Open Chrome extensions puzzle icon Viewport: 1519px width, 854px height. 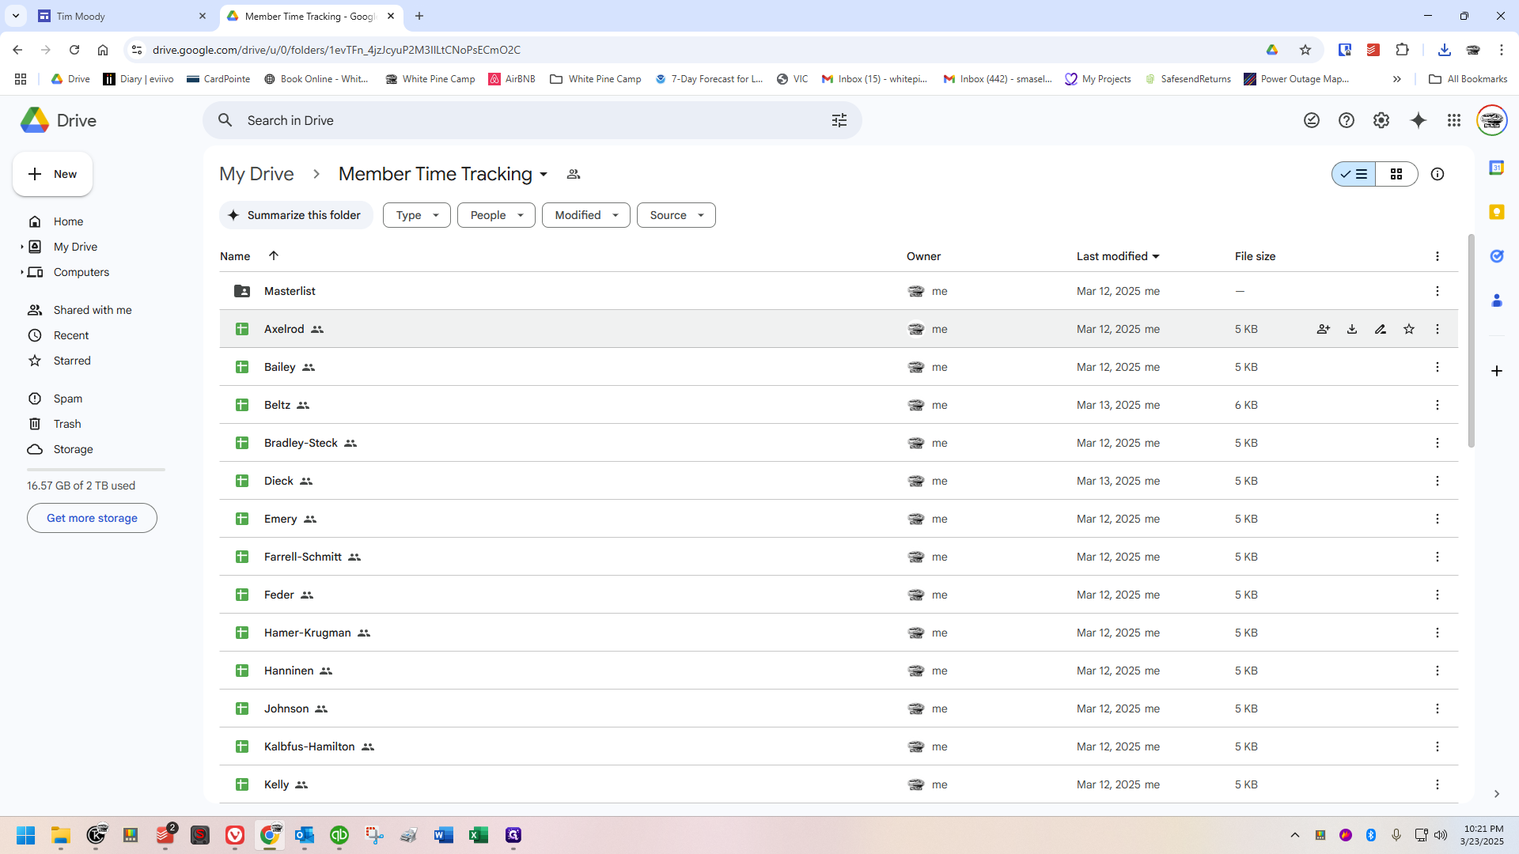click(x=1402, y=50)
